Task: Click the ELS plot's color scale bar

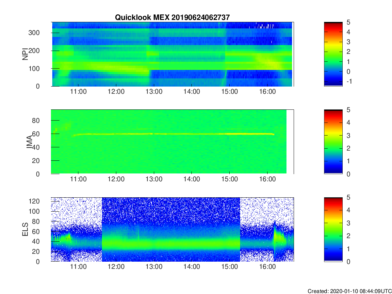Action: coord(333,229)
